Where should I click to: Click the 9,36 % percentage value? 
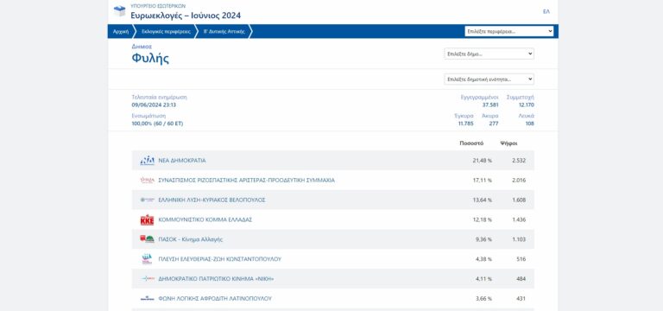pos(483,239)
